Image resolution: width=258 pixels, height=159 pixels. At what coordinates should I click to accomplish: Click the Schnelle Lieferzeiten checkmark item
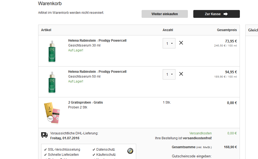pos(61,155)
